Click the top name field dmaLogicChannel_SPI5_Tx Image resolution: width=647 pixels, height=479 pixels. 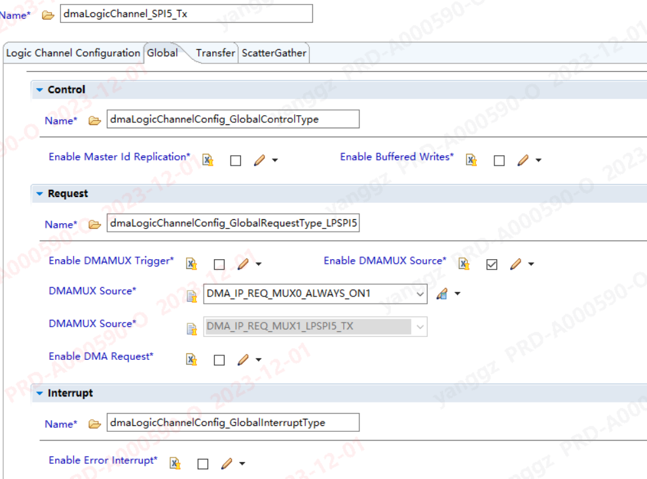coord(187,14)
